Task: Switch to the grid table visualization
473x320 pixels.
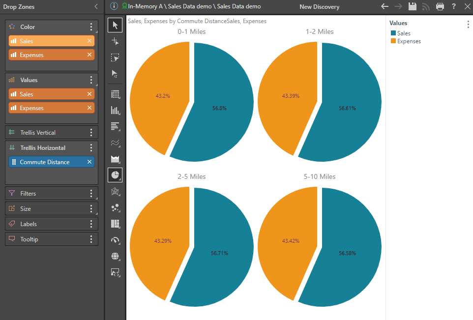Action: [115, 94]
